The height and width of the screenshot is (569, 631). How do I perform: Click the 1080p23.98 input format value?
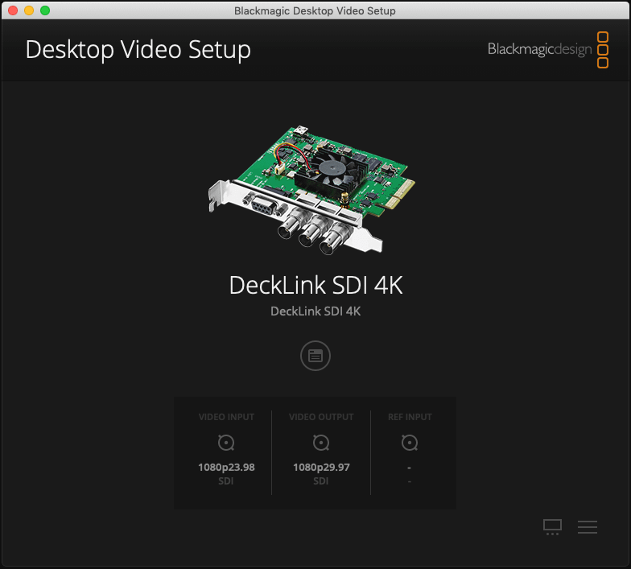pos(226,467)
